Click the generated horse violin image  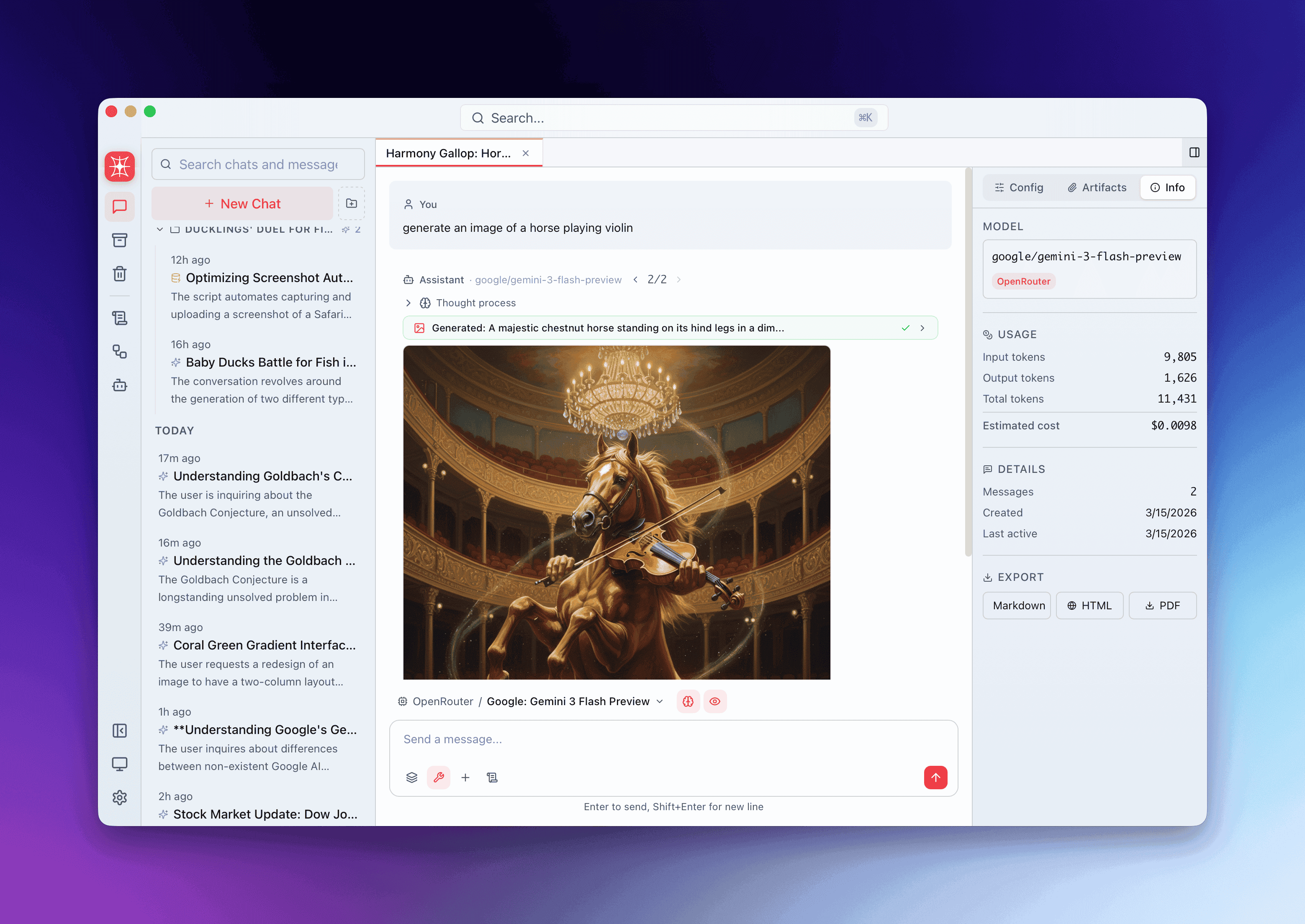616,512
